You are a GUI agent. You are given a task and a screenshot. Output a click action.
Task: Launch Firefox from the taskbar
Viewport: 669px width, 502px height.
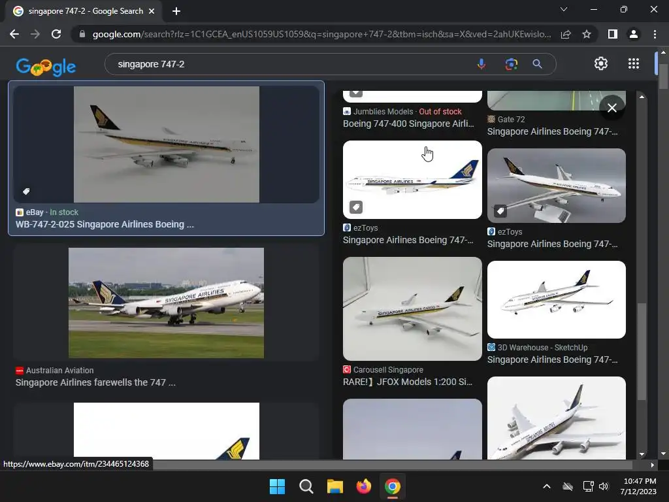coord(363,486)
